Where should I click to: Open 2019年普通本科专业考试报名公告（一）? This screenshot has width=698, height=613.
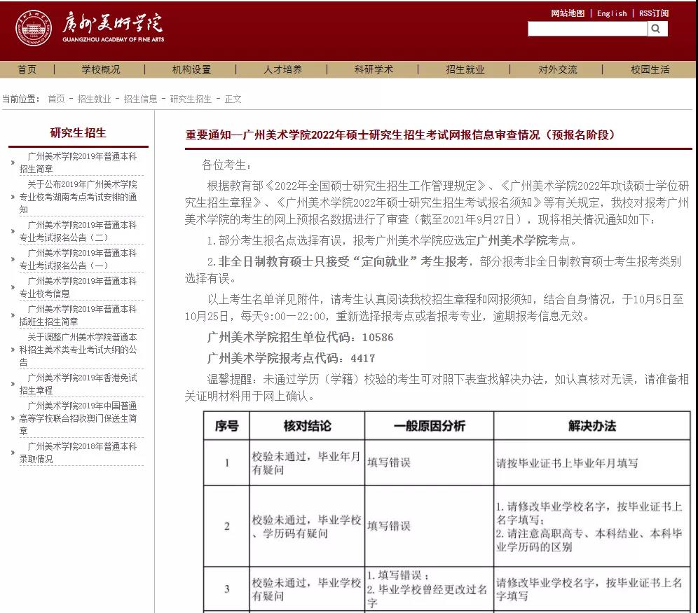78,259
